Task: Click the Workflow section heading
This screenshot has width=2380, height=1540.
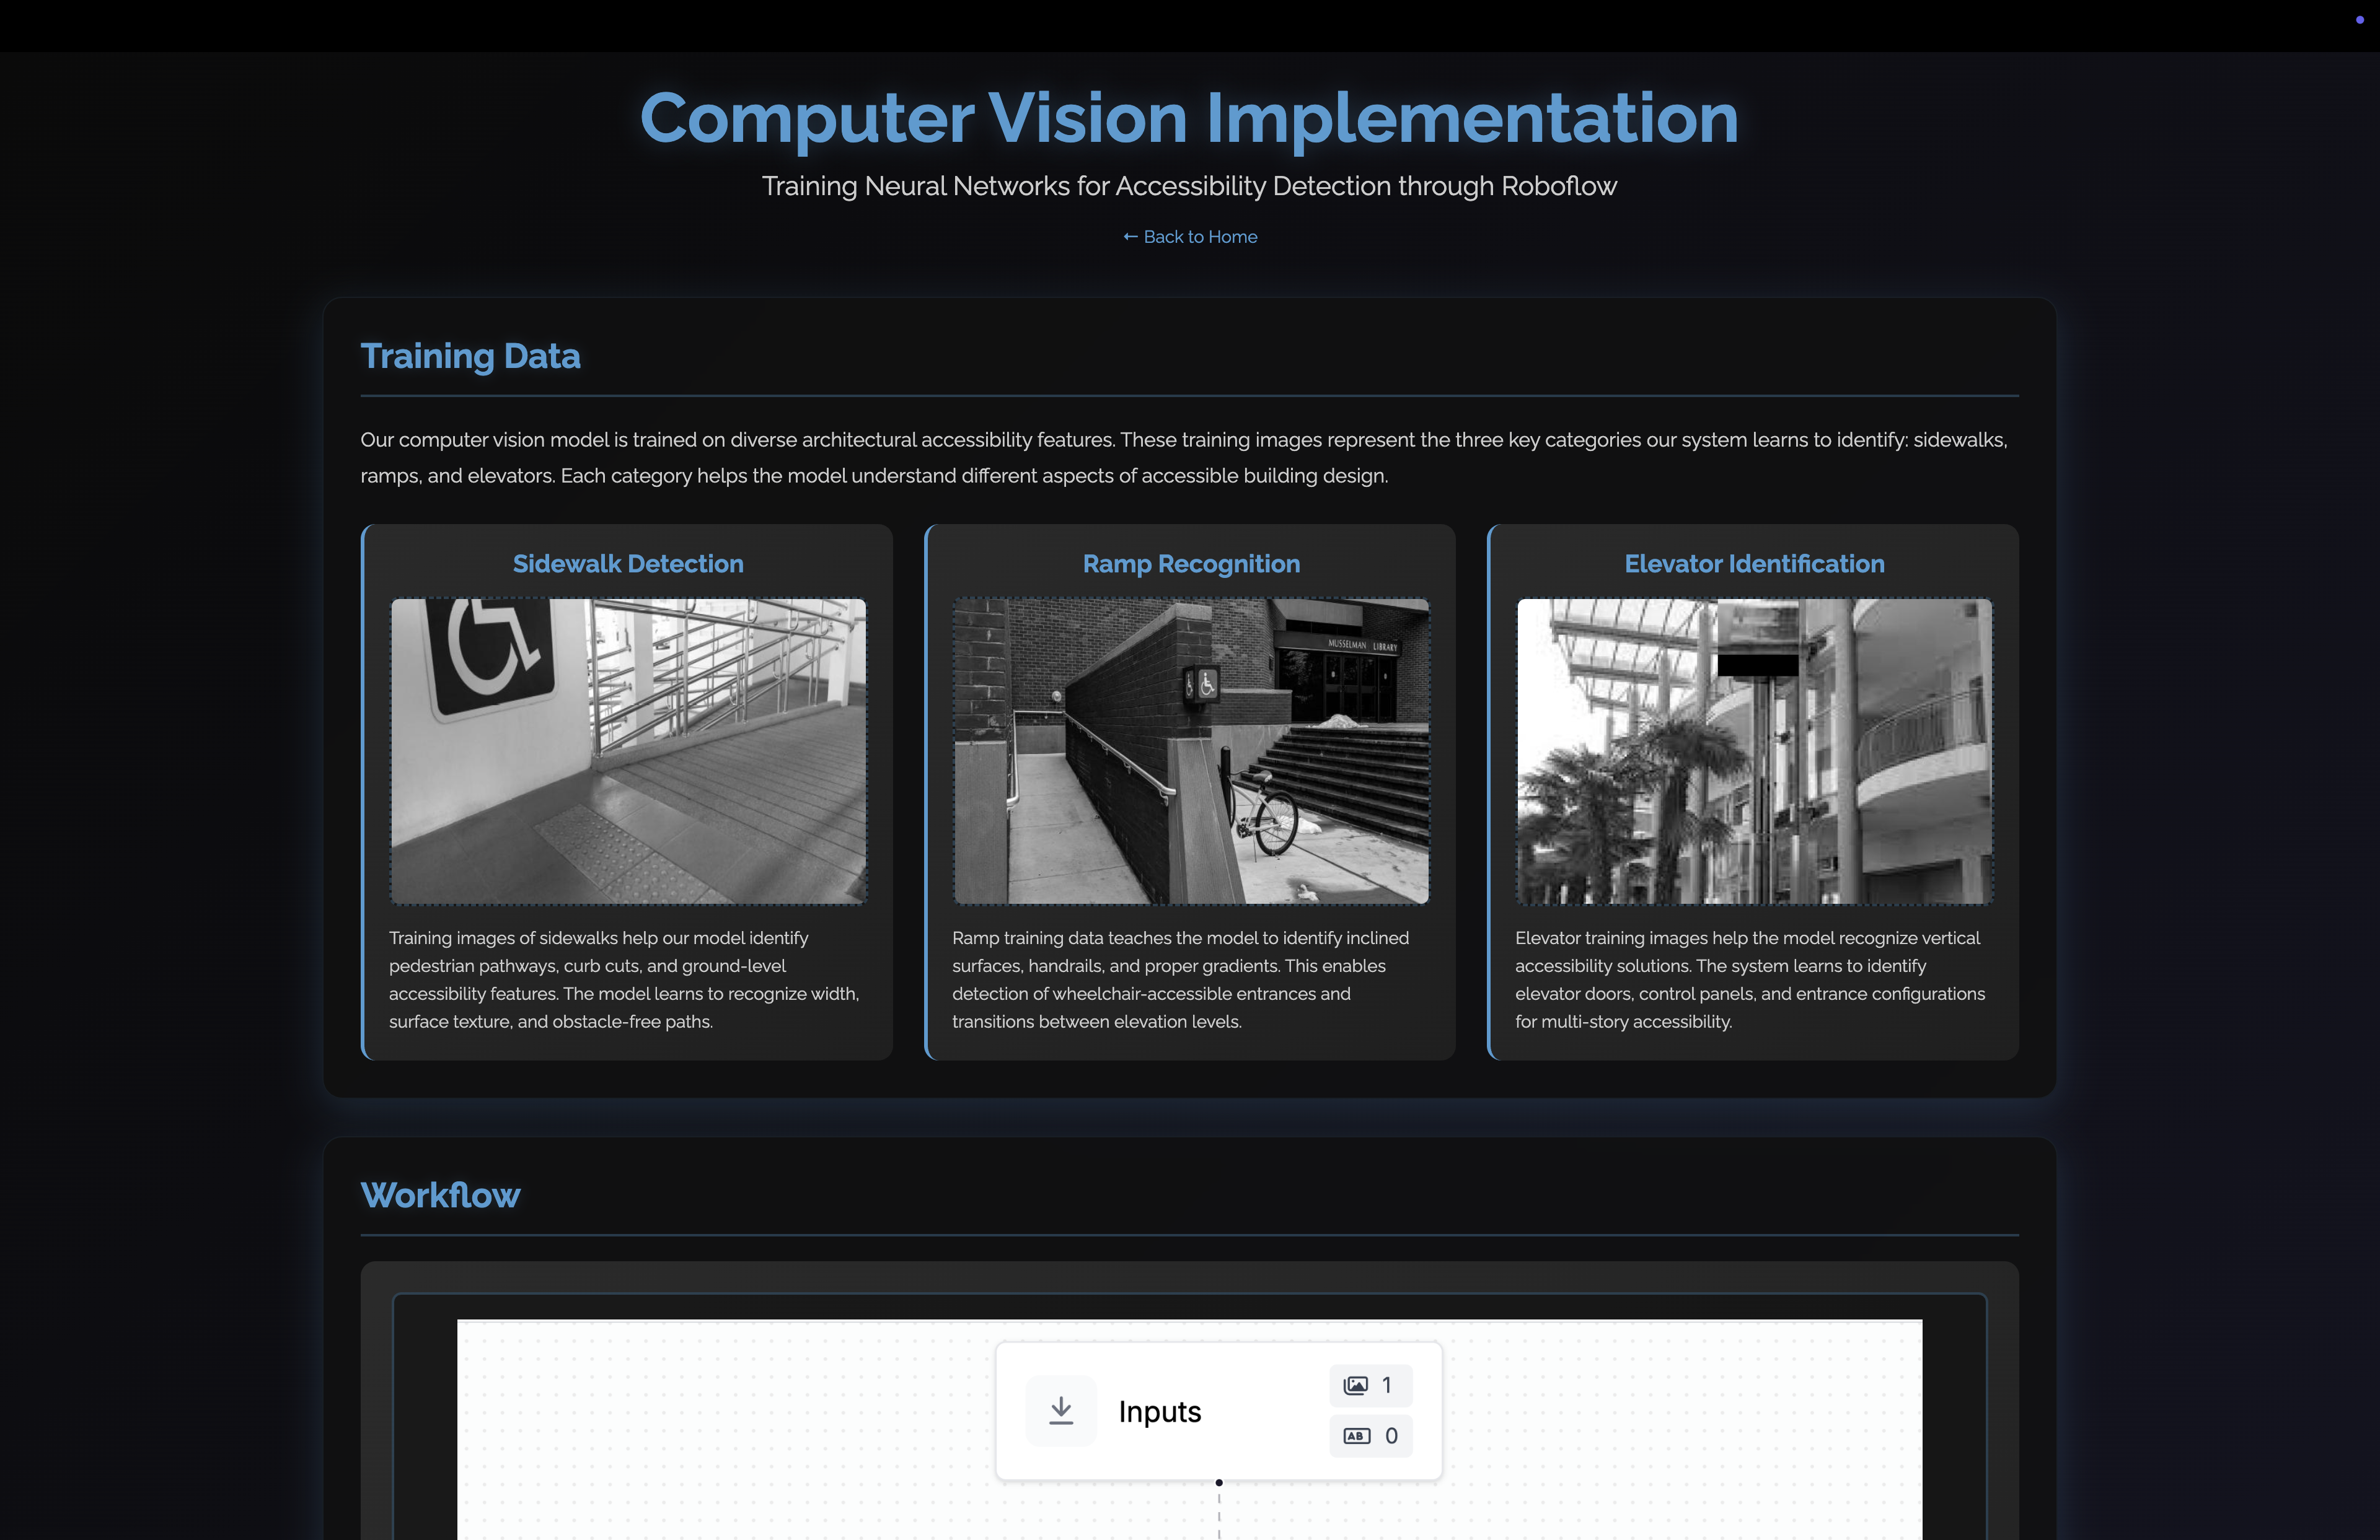Action: pyautogui.click(x=440, y=1195)
